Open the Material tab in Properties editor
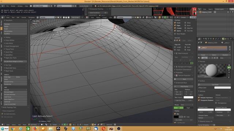Image resolution: width=234 pixels, height=131 pixels. 223,39
